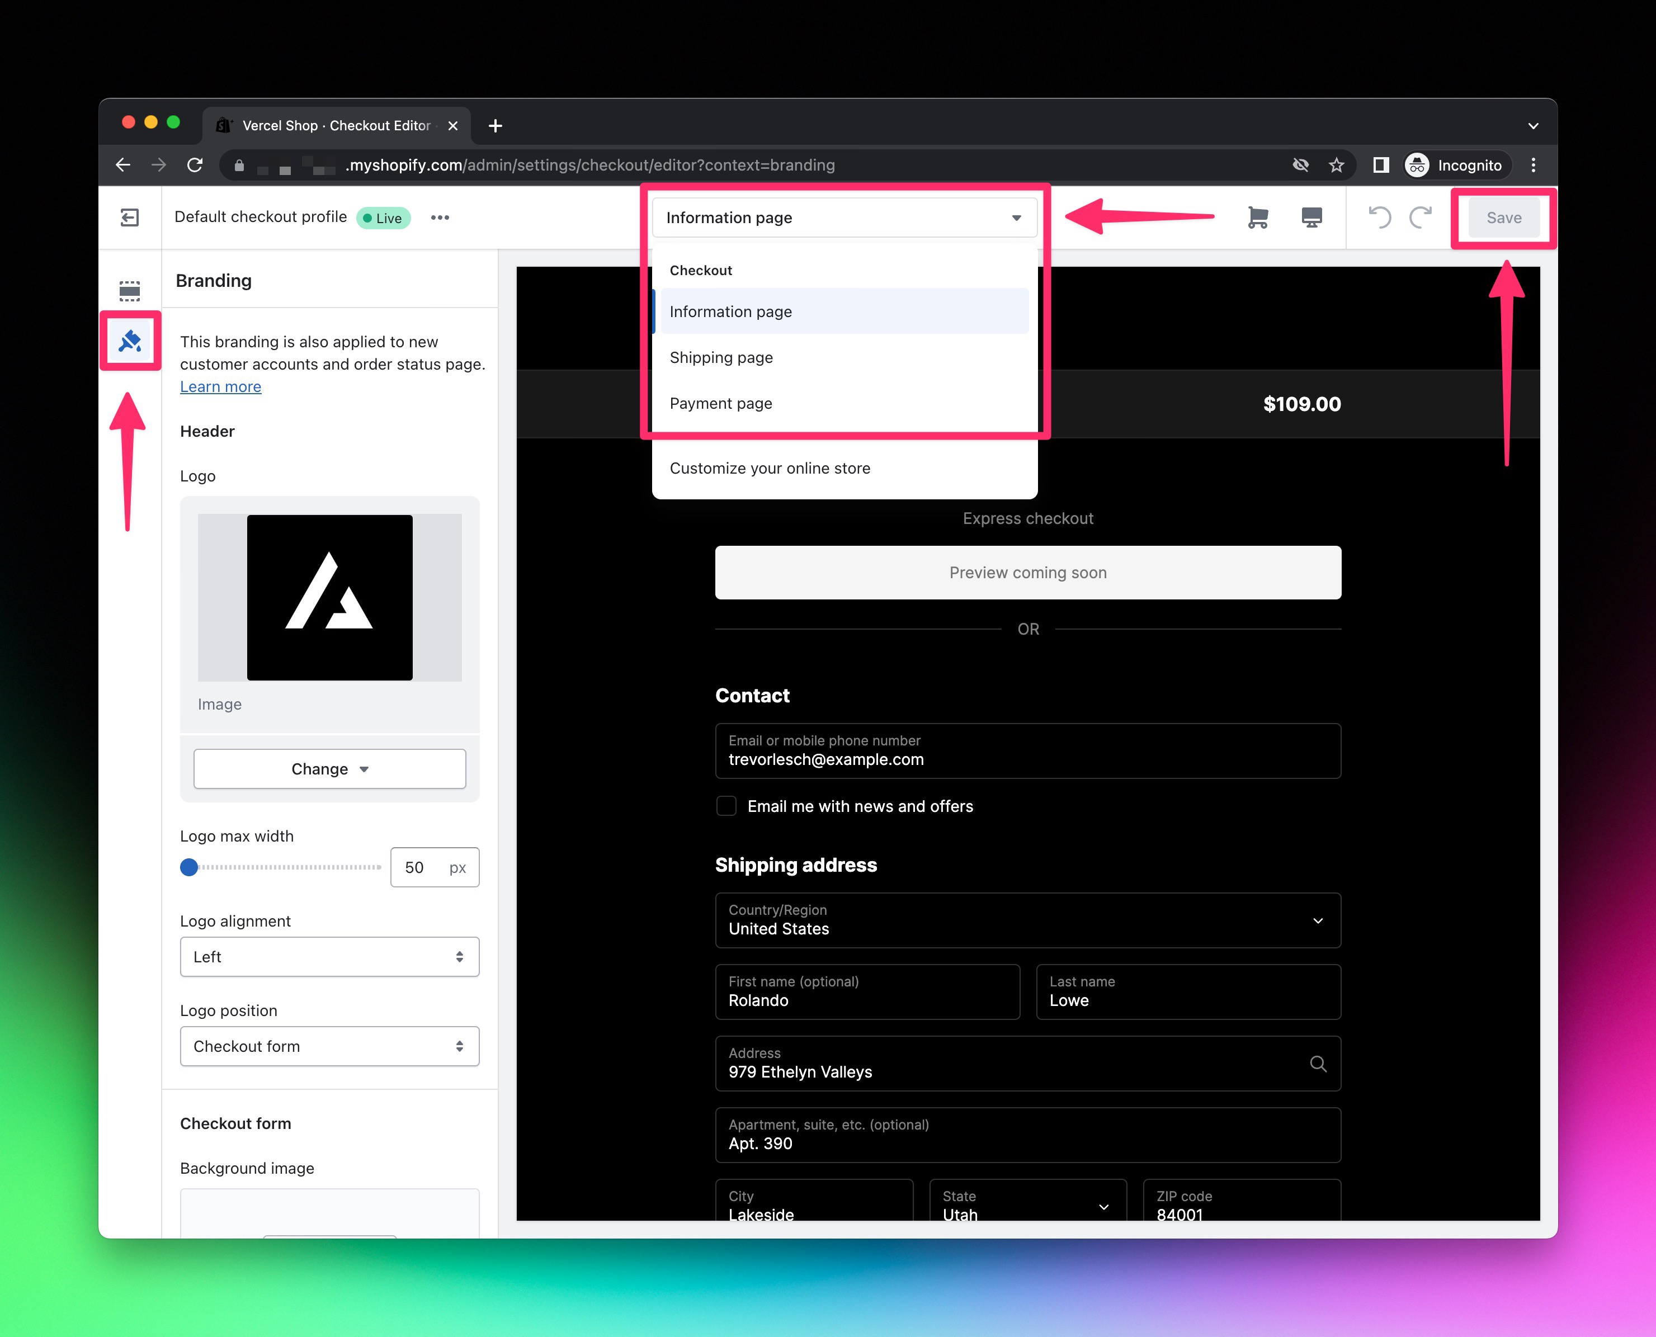Click the undo arrow icon

[1380, 217]
